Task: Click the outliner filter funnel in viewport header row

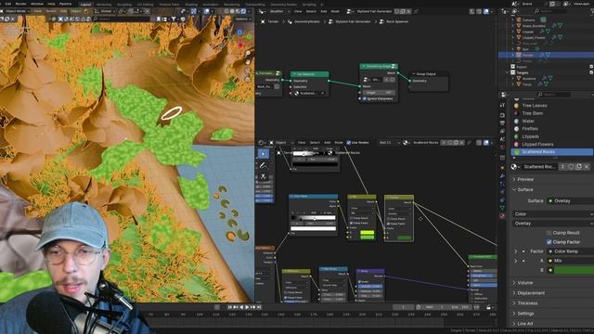Action: click(174, 19)
